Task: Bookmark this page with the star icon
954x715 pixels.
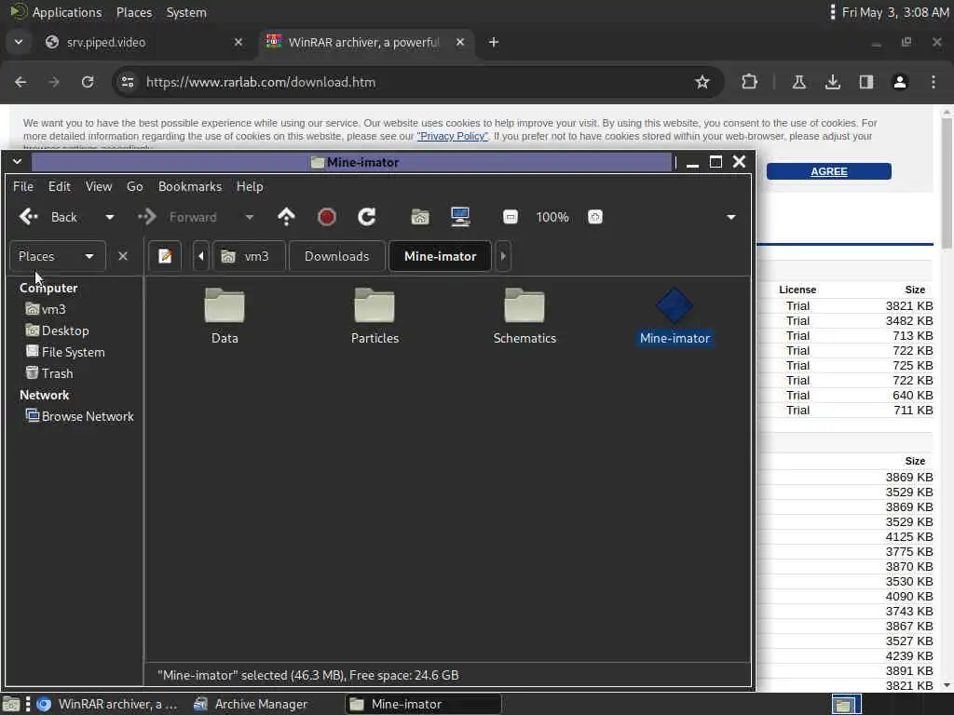Action: pos(702,82)
